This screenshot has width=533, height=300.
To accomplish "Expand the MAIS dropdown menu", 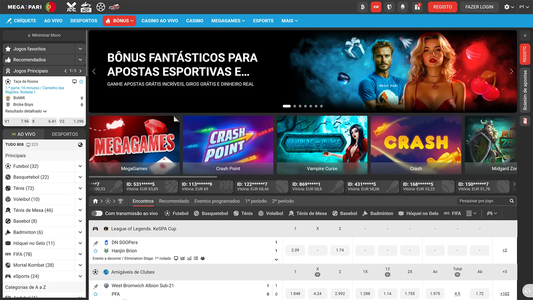I will [290, 21].
